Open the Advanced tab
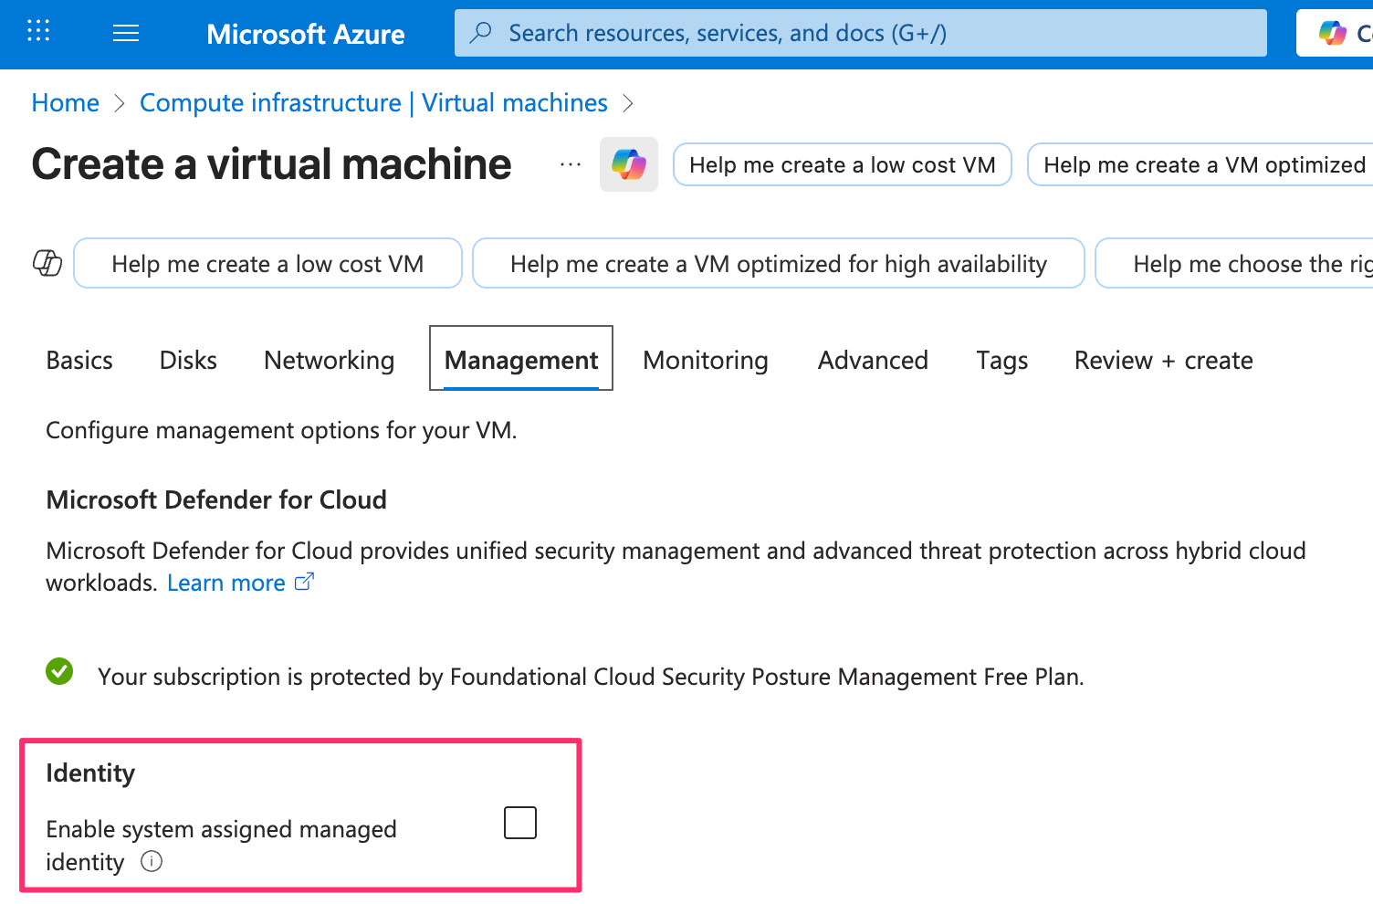This screenshot has width=1373, height=904. click(x=873, y=360)
